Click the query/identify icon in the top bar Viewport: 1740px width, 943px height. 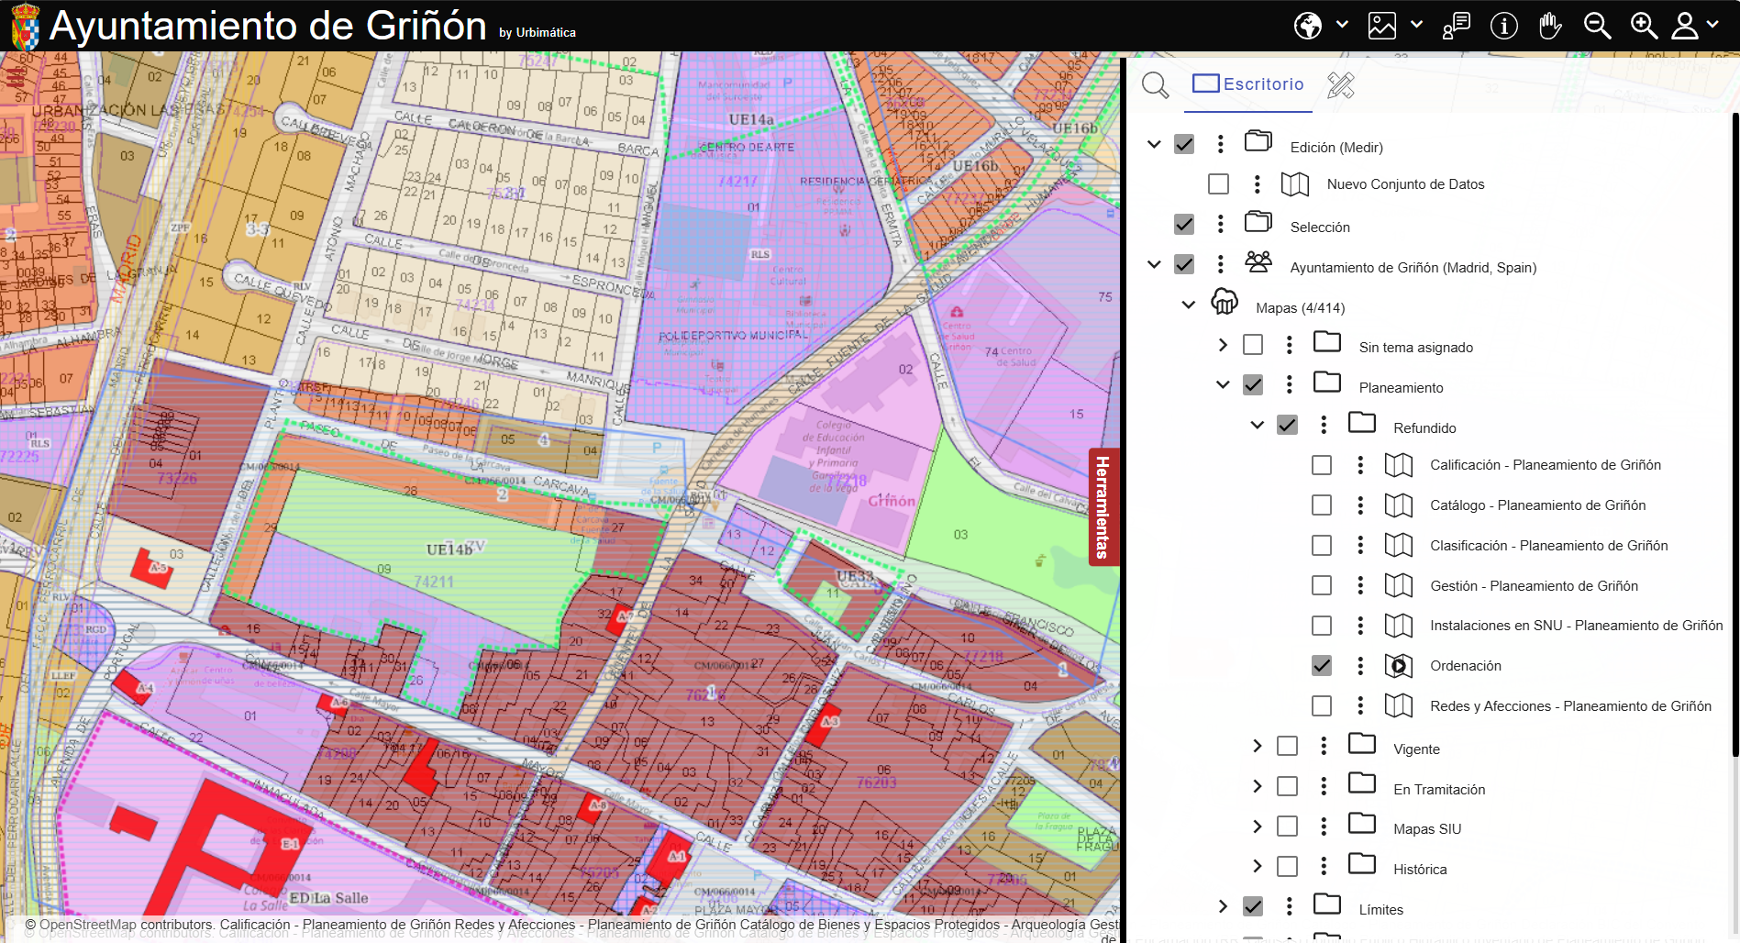[1457, 26]
